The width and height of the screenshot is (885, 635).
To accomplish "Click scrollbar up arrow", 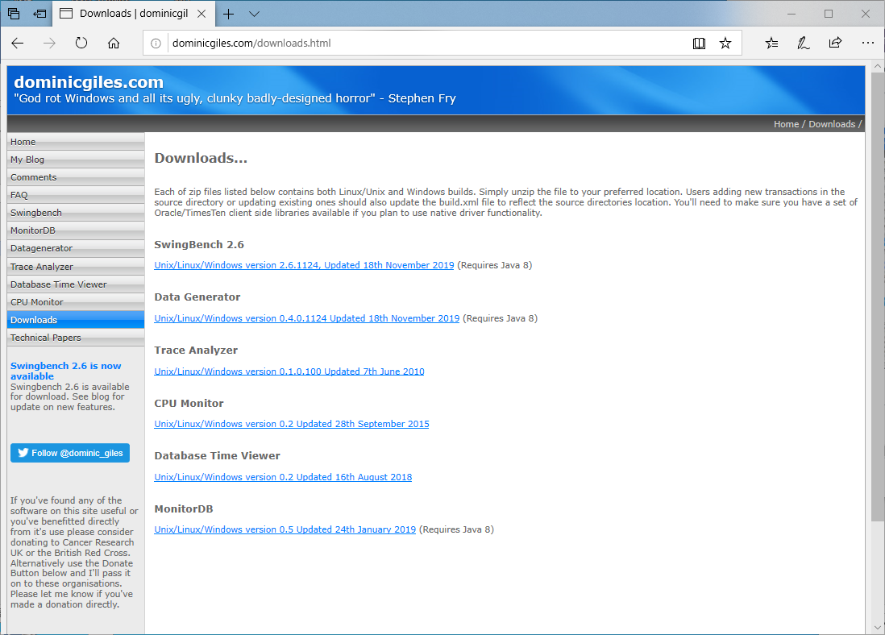I will click(878, 66).
